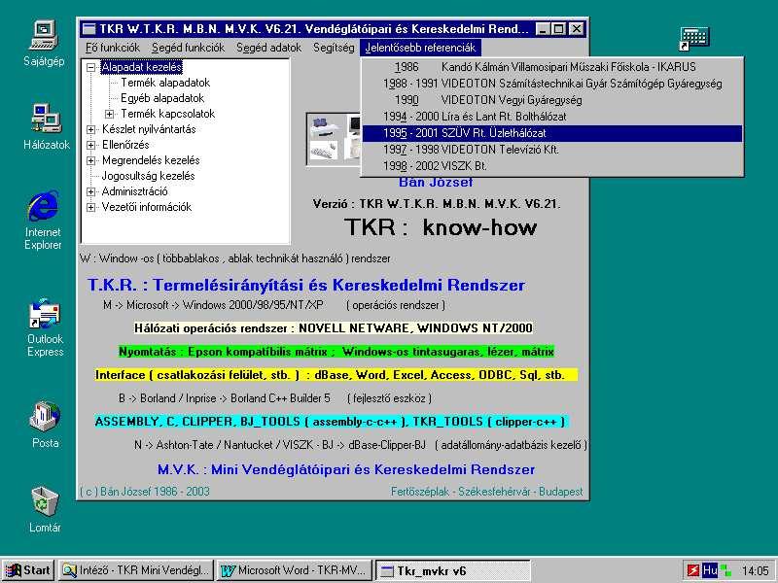Viewport: 778px width, 583px height.
Task: Click the Termelésirányítási és Kereskedelmi Rendszer heading
Action: (x=305, y=285)
